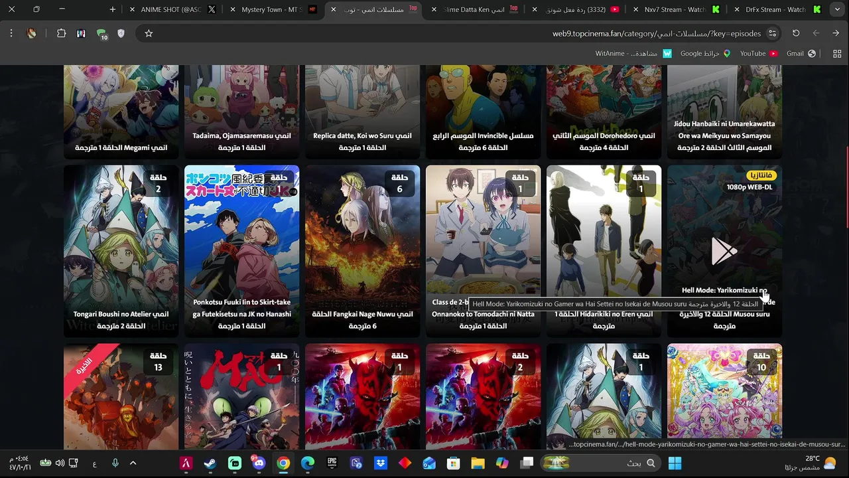The image size is (849, 478).
Task: Open the WitAnime bookmark
Action: [633, 54]
